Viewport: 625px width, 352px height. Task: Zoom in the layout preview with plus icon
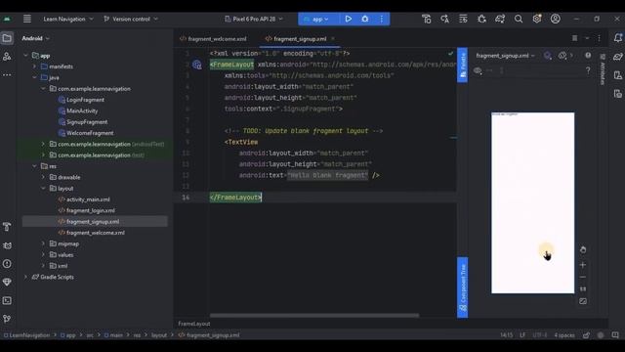point(583,265)
